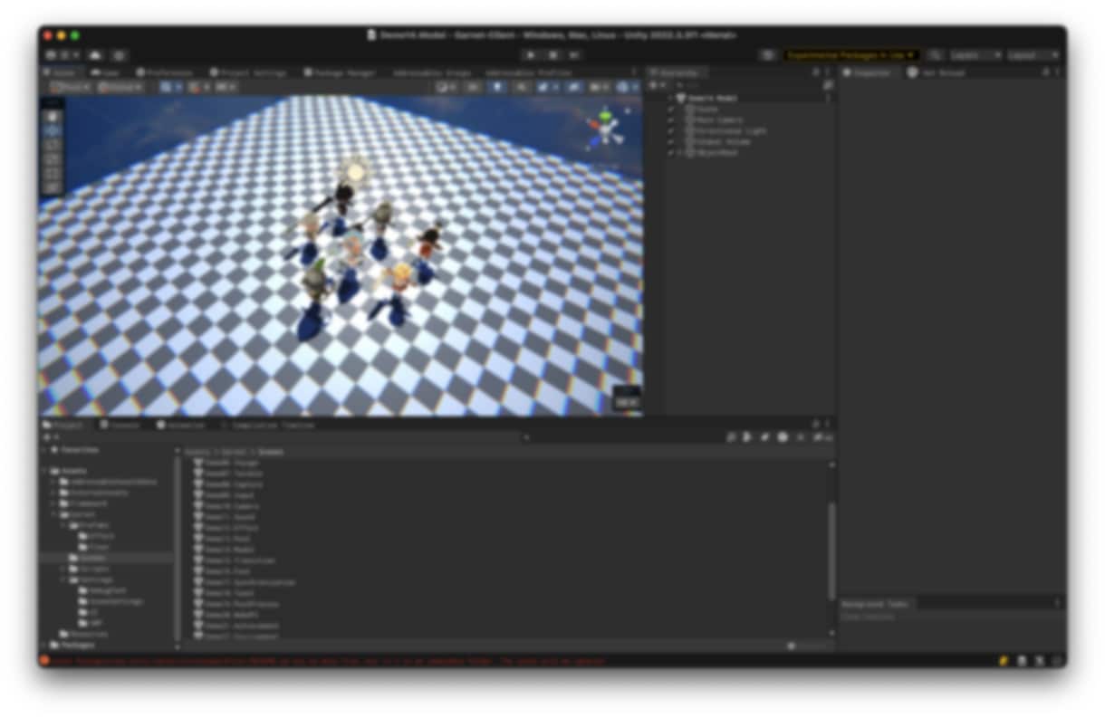Open the Inspector panel kebab menu
Image resolution: width=1105 pixels, height=718 pixels.
pos(1057,72)
